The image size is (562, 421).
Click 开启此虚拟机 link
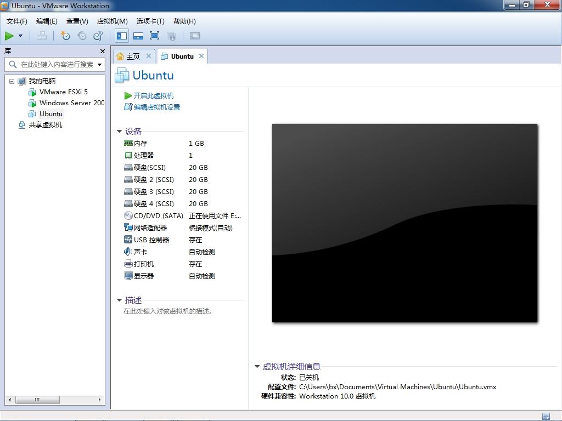click(x=154, y=95)
